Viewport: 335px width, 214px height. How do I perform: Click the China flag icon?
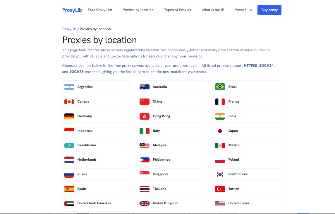(x=145, y=102)
